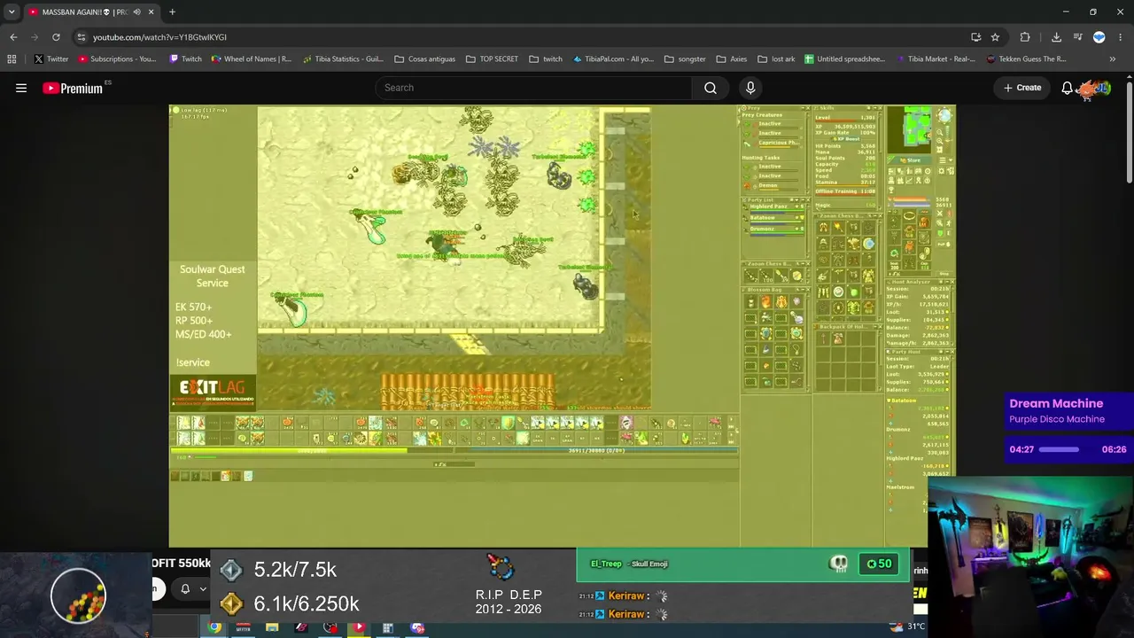Open the Subscriptions - YouTube bookmark

point(117,59)
